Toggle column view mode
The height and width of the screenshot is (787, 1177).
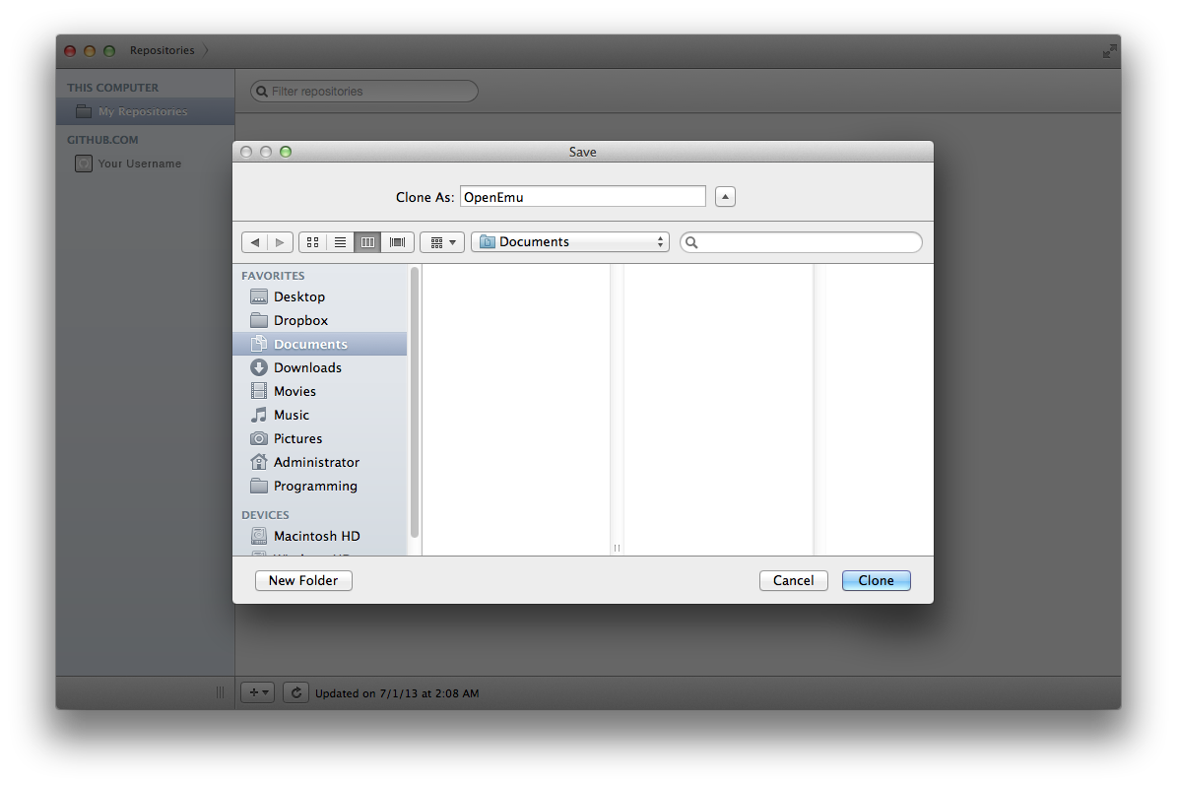pos(367,241)
